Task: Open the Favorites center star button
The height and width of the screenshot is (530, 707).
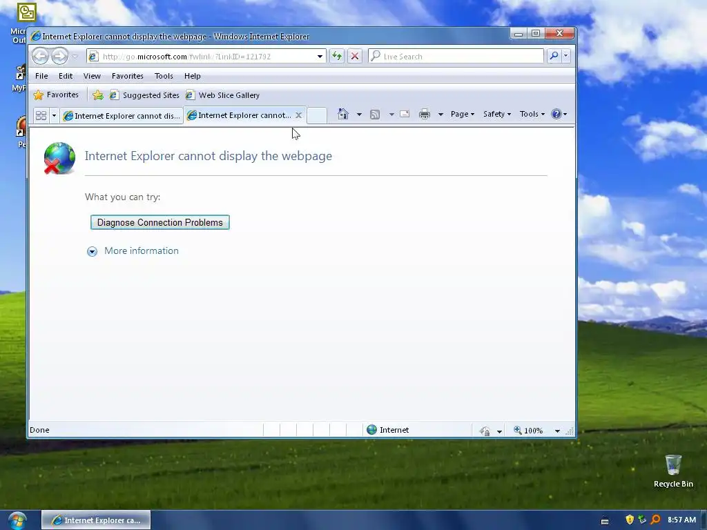Action: pyautogui.click(x=57, y=95)
